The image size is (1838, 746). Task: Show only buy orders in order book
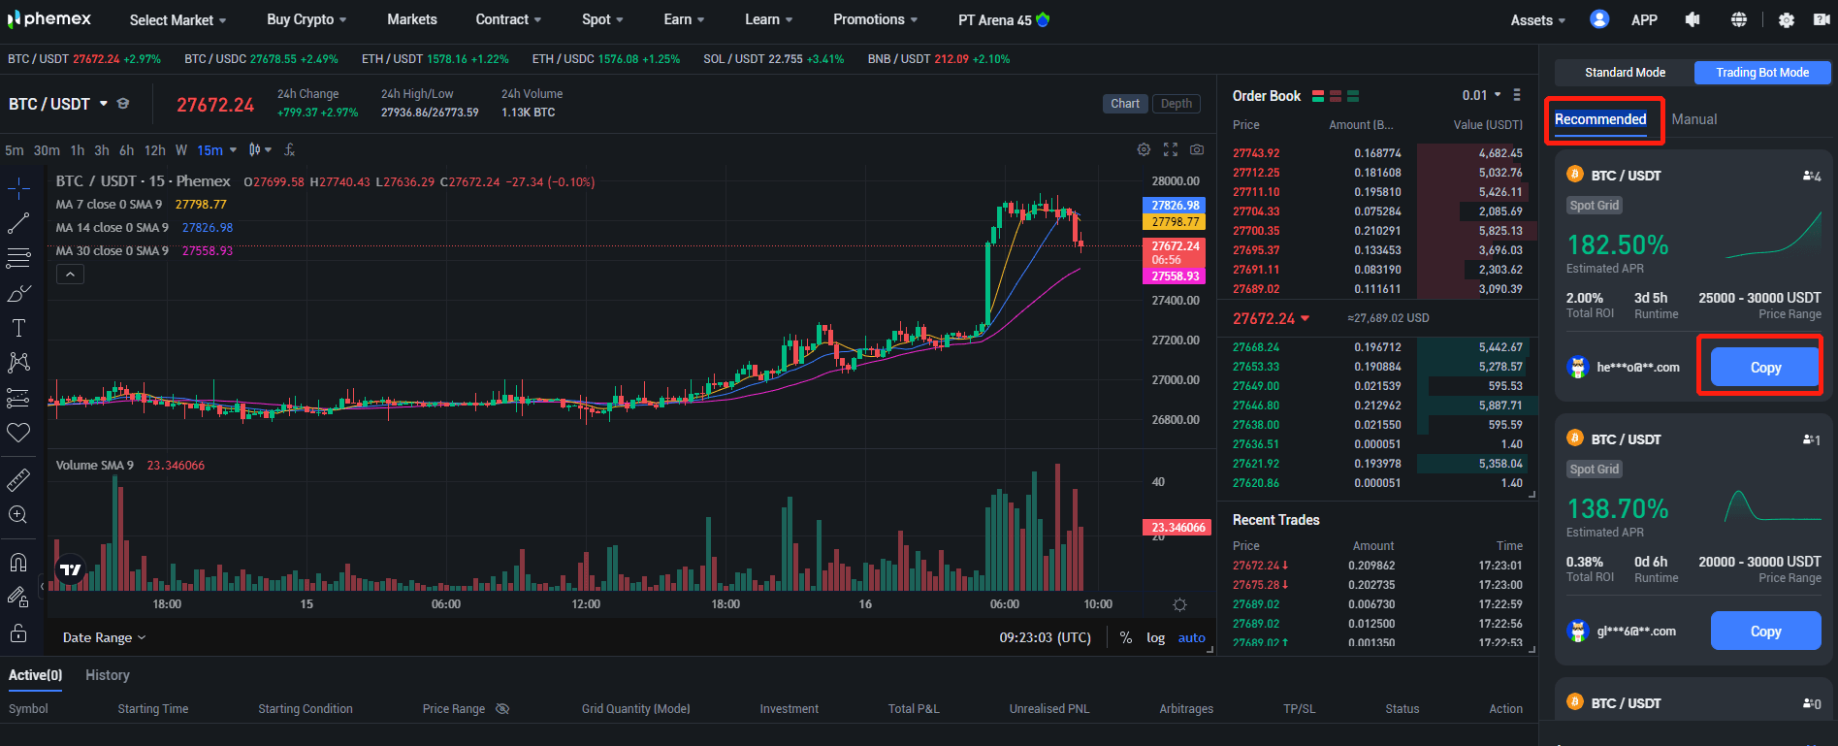[1353, 96]
